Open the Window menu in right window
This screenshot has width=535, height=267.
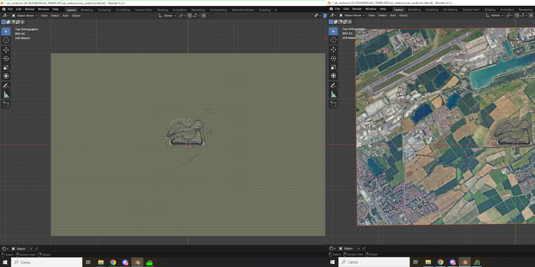371,9
